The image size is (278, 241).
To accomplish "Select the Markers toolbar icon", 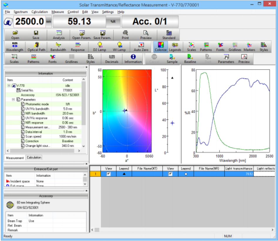I will coord(249,47).
